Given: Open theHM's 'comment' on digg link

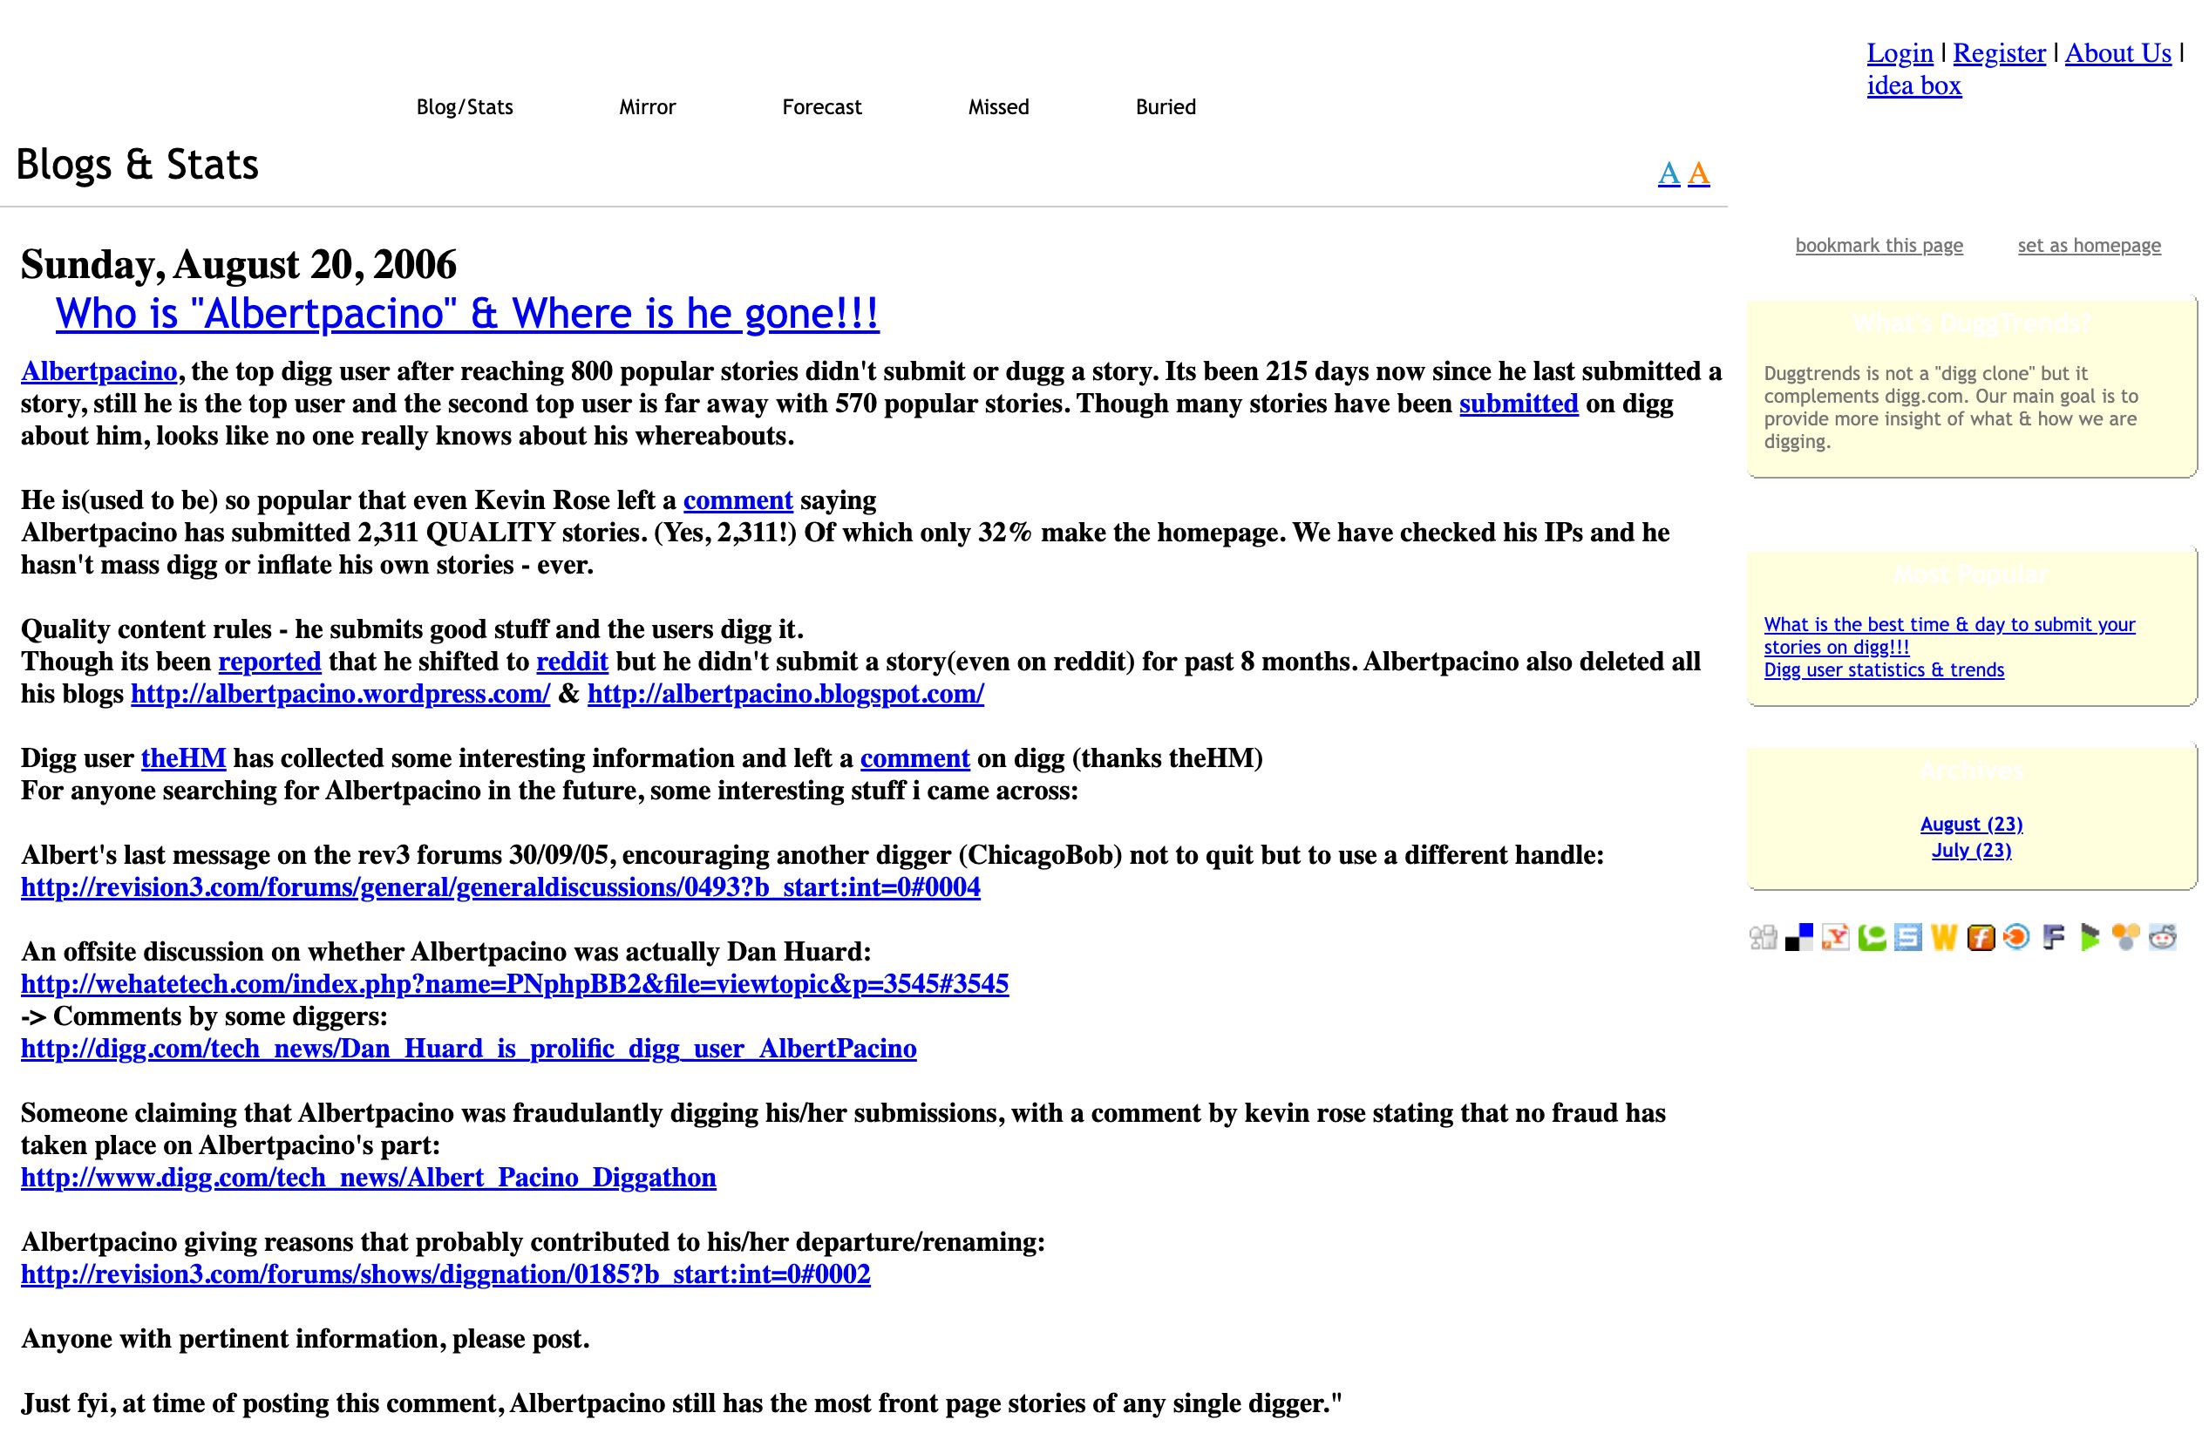Looking at the screenshot, I should 914,758.
